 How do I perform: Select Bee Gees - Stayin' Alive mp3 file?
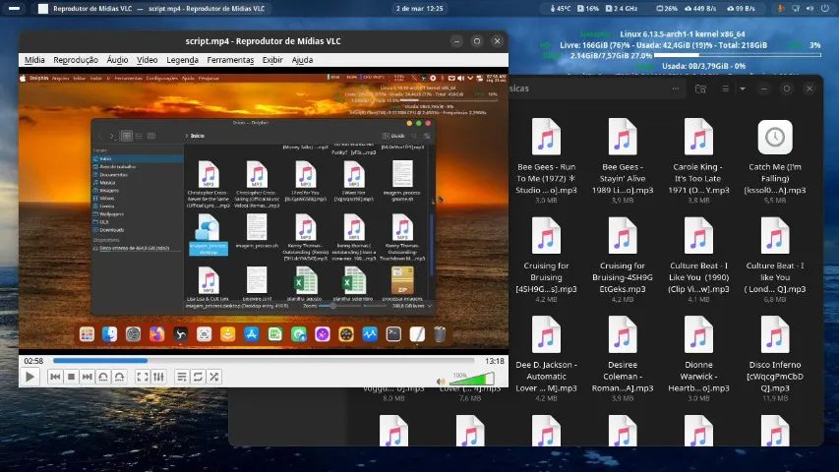tap(623, 159)
